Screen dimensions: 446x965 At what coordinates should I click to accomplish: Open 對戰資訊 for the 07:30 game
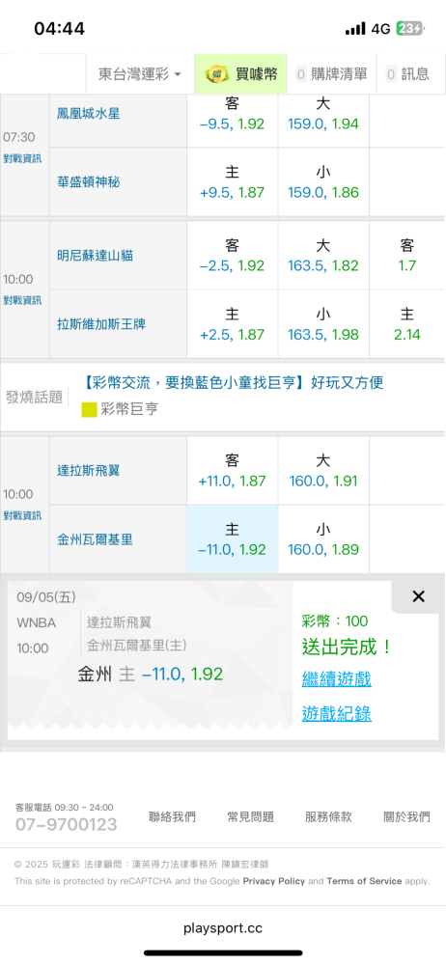click(x=22, y=159)
